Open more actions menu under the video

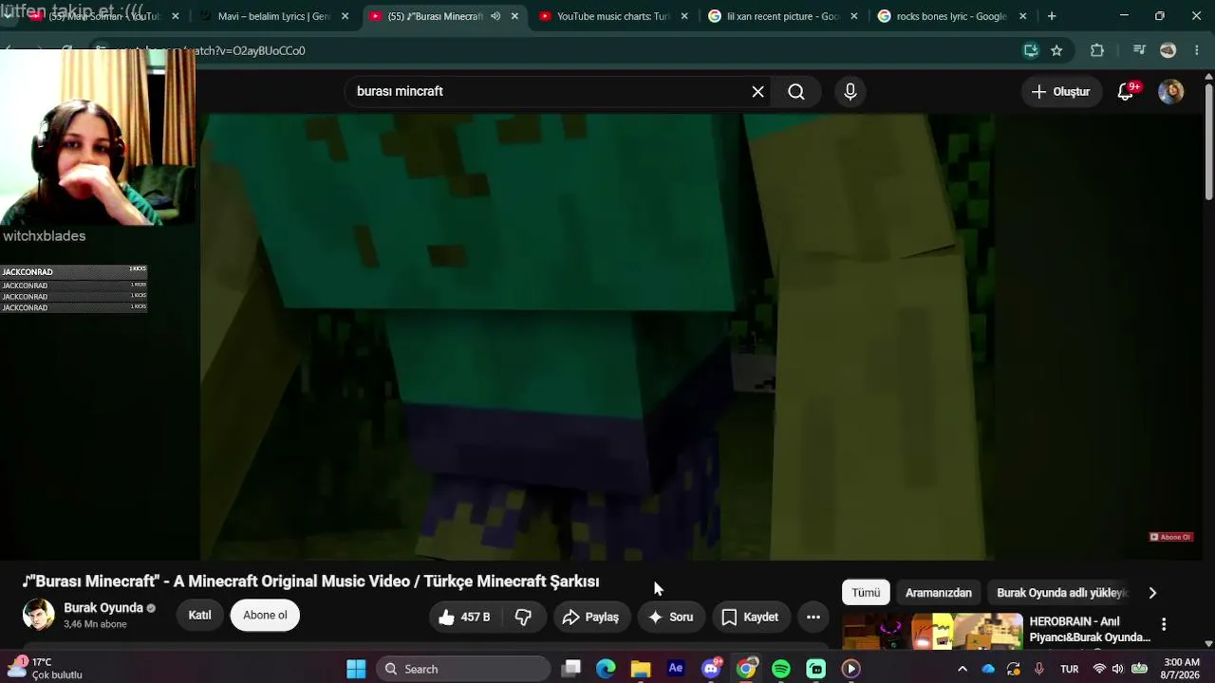tap(813, 617)
